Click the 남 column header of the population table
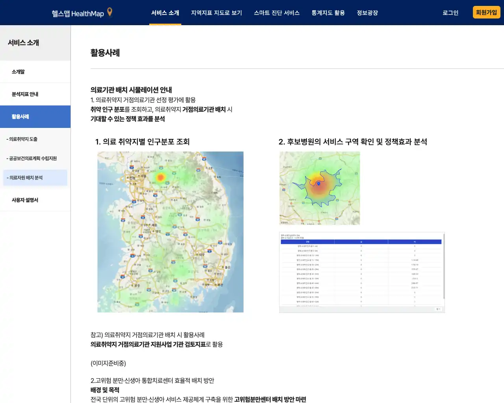Screen dimensions: 504x403 click(361, 242)
